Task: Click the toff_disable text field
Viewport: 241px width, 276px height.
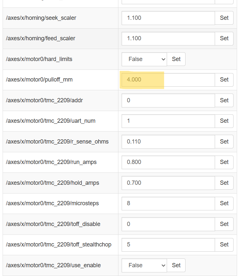Action: (x=168, y=224)
